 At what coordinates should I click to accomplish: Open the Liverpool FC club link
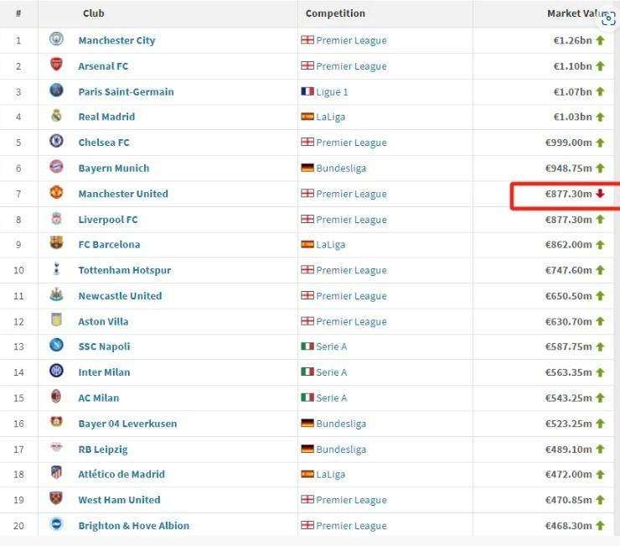pos(107,219)
